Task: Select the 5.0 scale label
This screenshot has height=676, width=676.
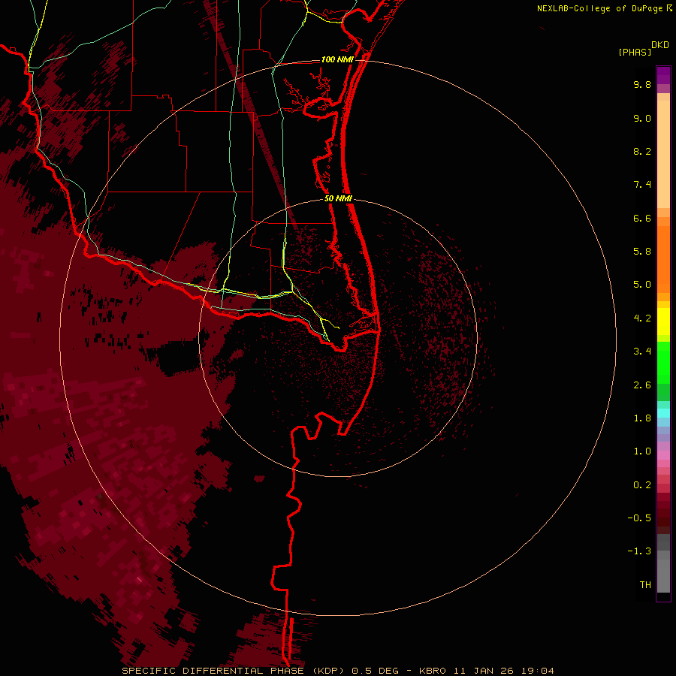Action: tap(642, 285)
